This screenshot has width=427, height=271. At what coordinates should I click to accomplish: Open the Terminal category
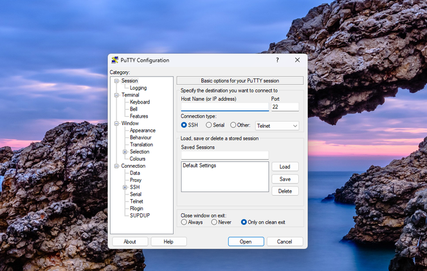pyautogui.click(x=130, y=95)
